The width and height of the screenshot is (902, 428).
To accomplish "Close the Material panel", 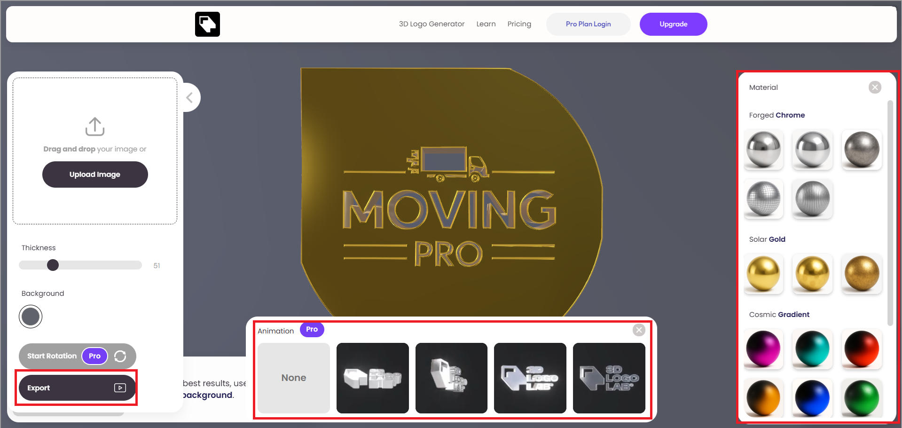I will coord(875,87).
